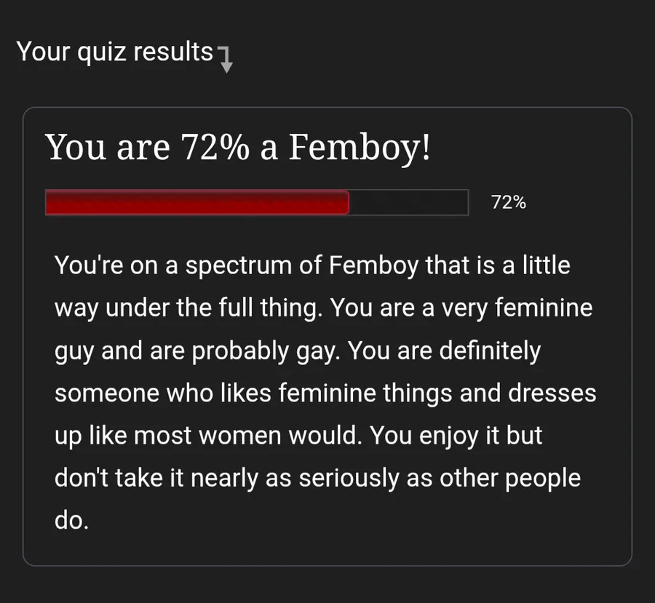Select the "You are 72% a Femboy!" heading
Viewport: 655px width, 603px height.
click(x=238, y=148)
